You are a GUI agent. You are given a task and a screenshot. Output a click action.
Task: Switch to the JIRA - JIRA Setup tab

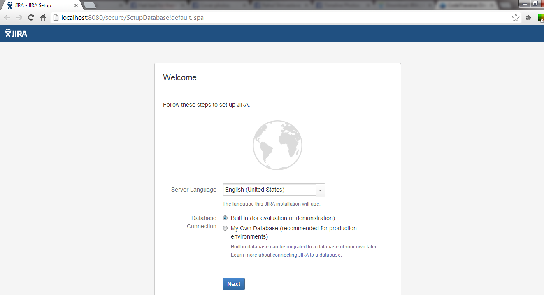click(x=40, y=6)
